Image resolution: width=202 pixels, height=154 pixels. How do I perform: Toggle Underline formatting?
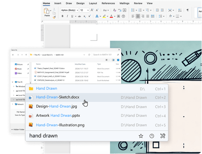pyautogui.click(x=72, y=16)
